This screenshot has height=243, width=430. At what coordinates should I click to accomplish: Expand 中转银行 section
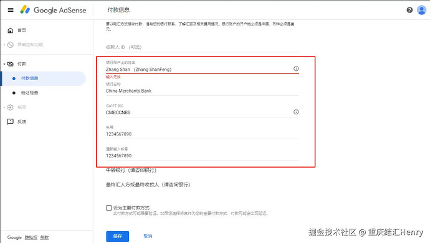coord(131,170)
